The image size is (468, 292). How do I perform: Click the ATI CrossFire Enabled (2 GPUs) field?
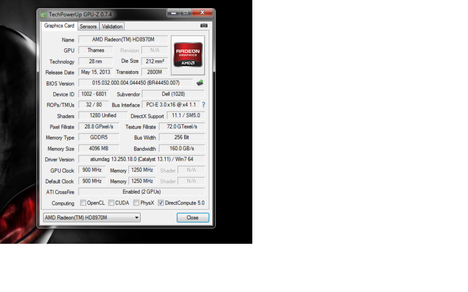pyautogui.click(x=142, y=192)
